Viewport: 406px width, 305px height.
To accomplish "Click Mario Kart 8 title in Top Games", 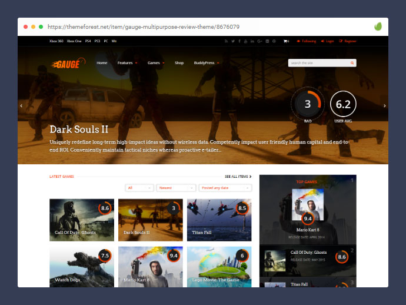I will [308, 230].
